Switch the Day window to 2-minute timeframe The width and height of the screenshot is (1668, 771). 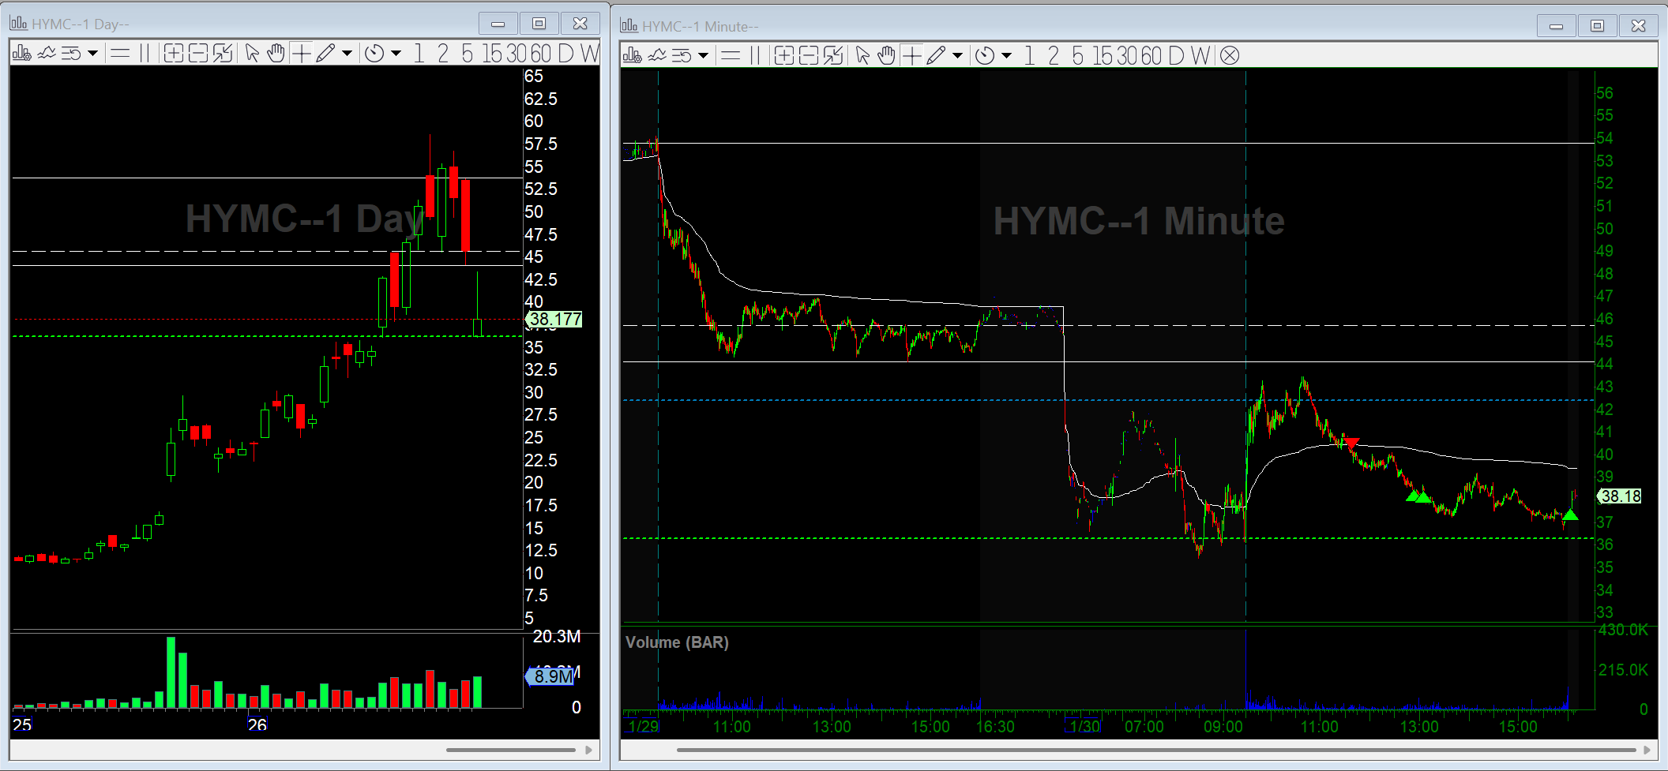pyautogui.click(x=443, y=54)
